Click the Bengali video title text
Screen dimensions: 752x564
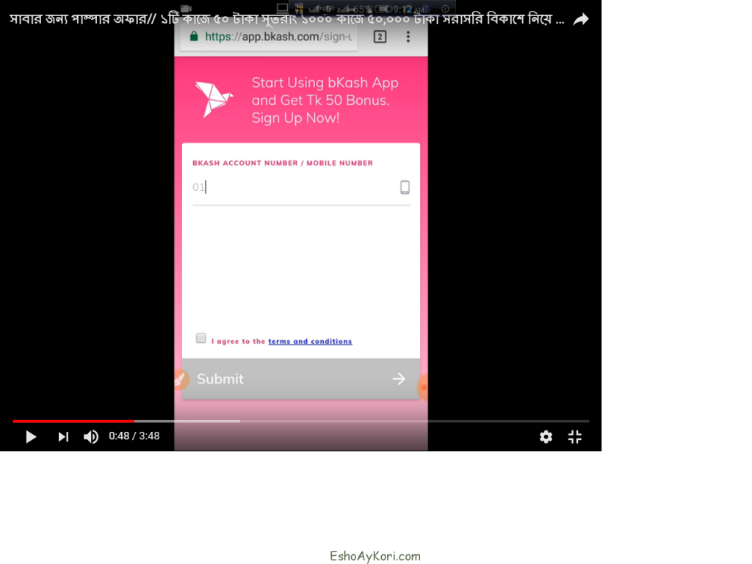[x=286, y=20]
